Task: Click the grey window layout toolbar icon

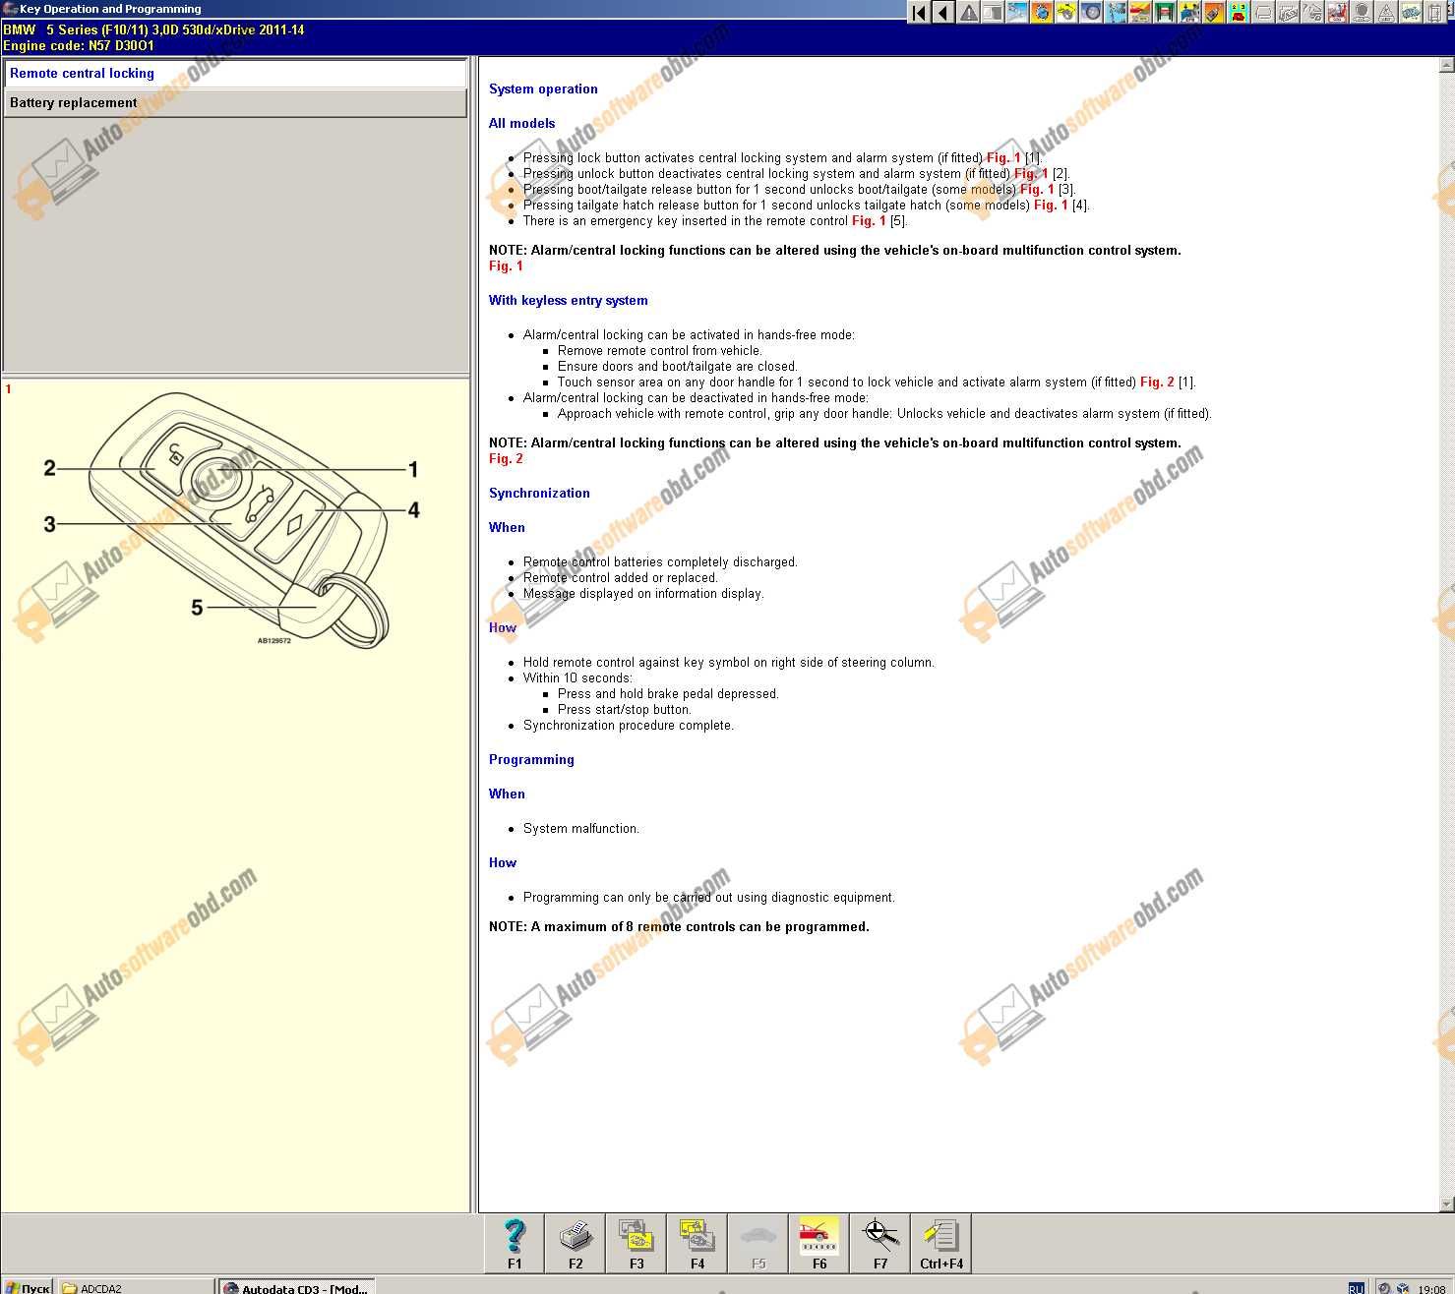Action: click(x=993, y=12)
